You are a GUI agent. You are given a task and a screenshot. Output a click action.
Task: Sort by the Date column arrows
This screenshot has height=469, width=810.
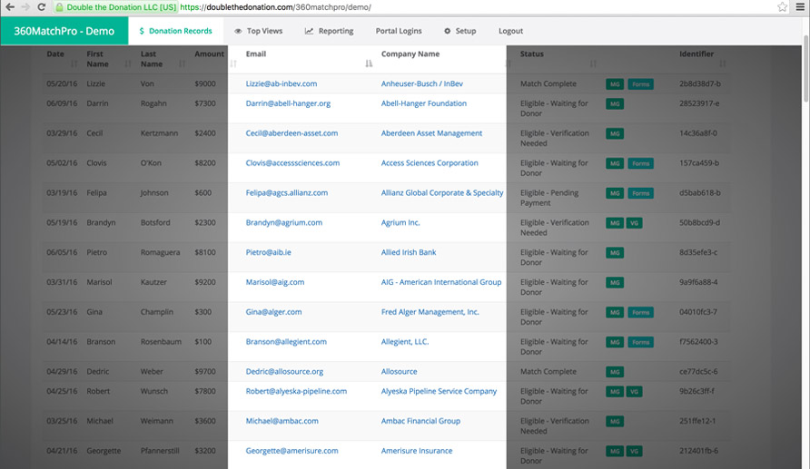point(74,64)
